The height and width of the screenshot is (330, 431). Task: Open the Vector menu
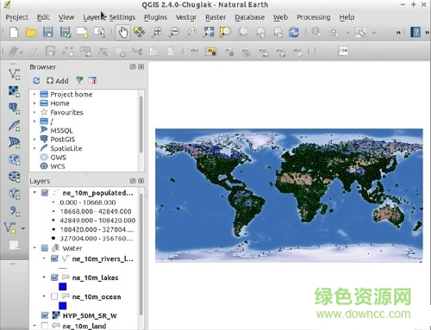[186, 17]
